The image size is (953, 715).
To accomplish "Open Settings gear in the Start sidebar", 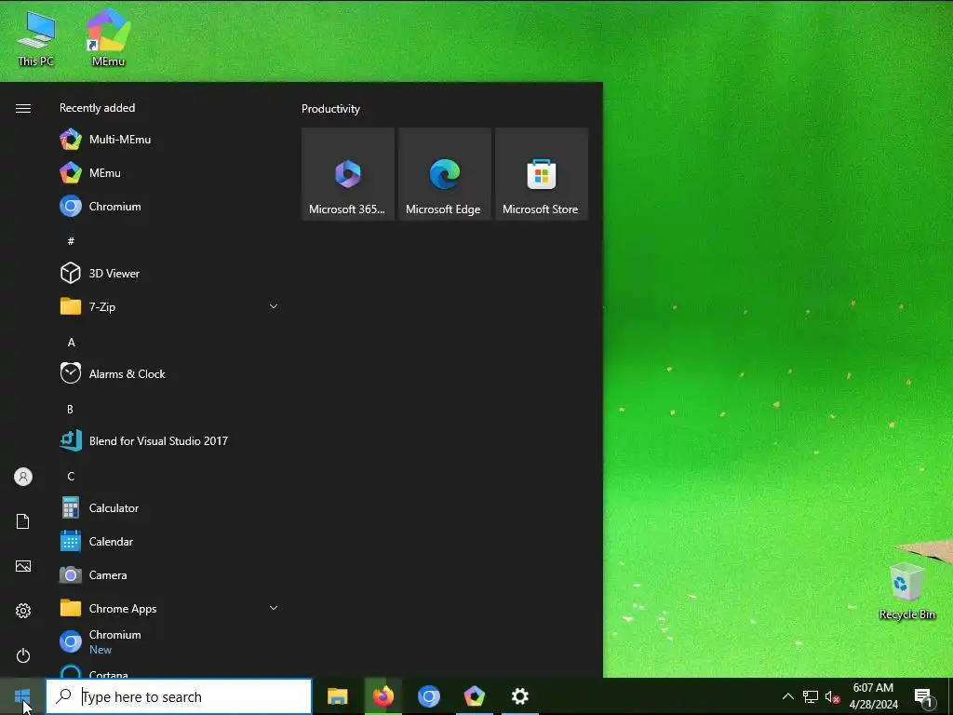I will coord(23,611).
